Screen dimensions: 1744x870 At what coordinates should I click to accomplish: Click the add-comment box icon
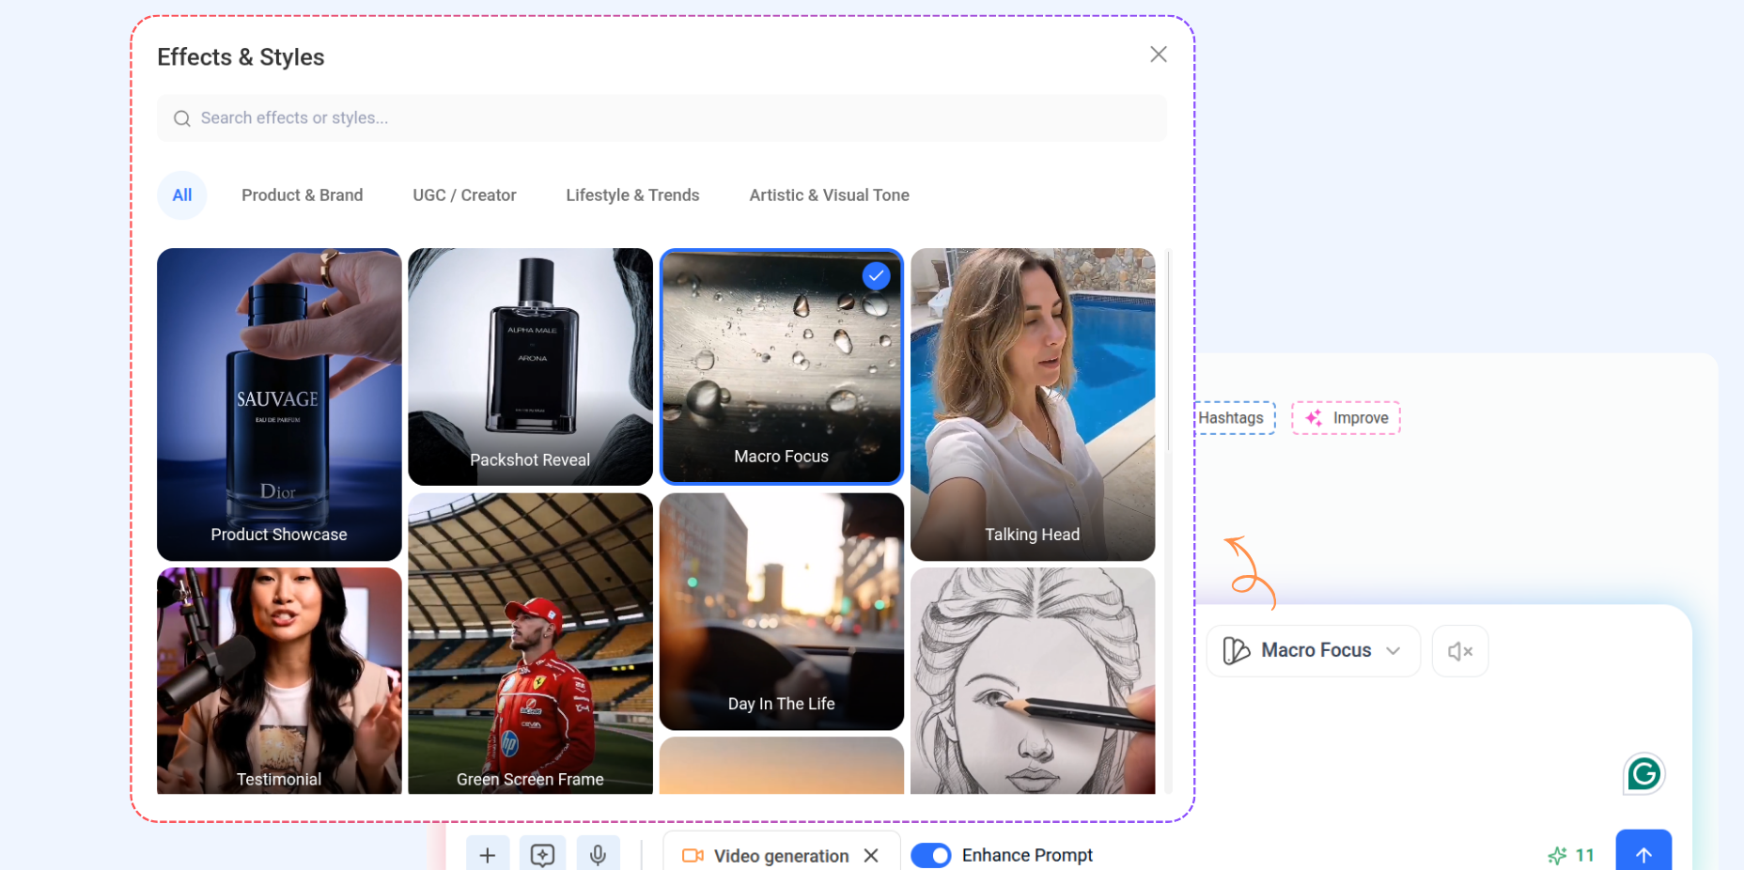click(x=542, y=854)
